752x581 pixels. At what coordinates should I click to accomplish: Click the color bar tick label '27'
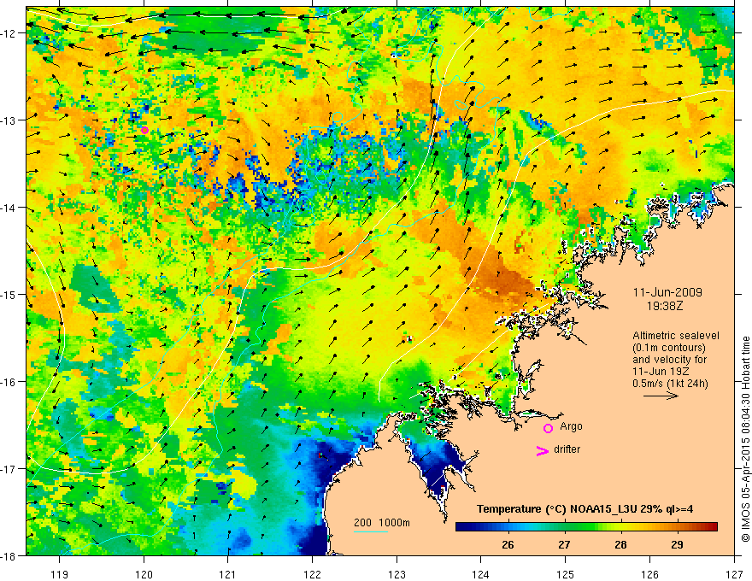[x=565, y=544]
